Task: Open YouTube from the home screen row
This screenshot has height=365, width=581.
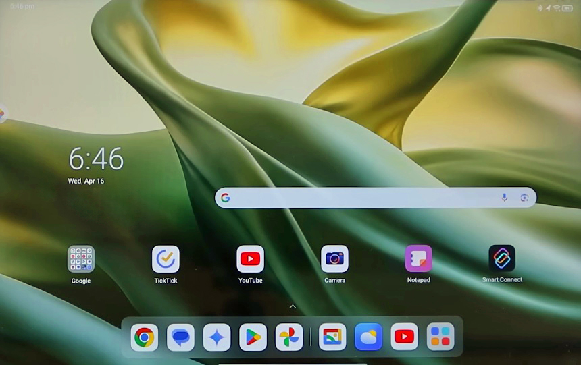Action: coord(250,258)
